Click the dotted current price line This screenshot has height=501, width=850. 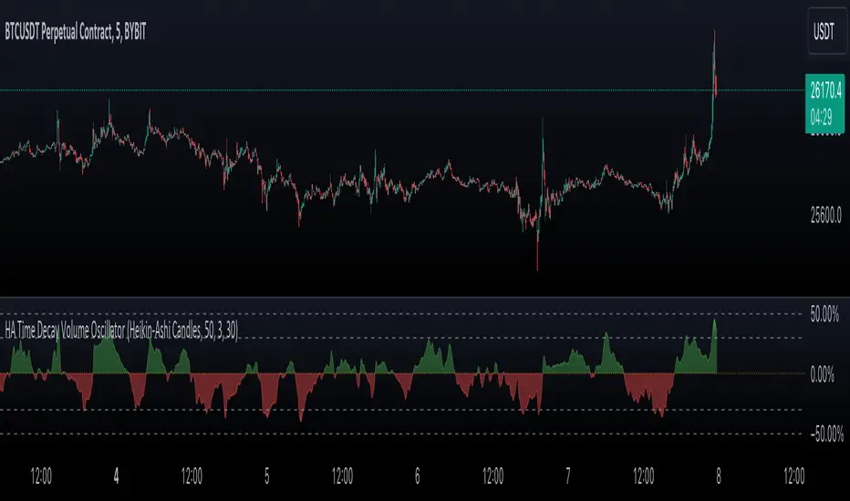click(402, 90)
